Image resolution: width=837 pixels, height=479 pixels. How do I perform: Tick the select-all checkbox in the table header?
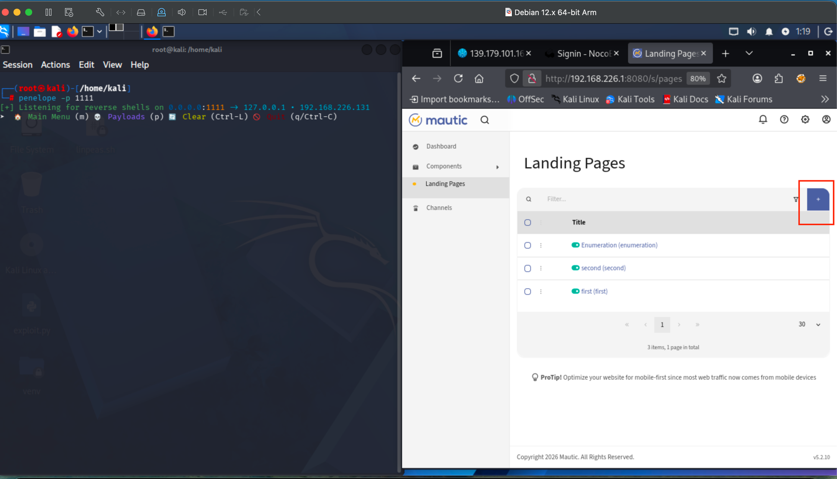coord(527,223)
